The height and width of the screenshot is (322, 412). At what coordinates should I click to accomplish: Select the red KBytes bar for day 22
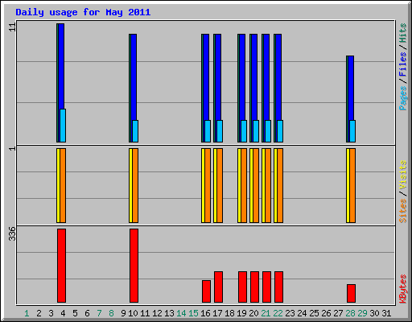[278, 287]
